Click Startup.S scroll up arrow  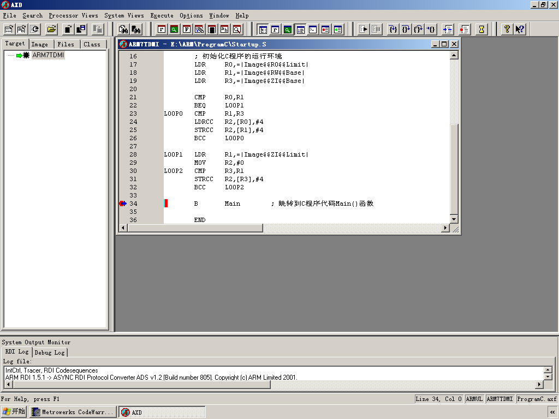coord(454,55)
